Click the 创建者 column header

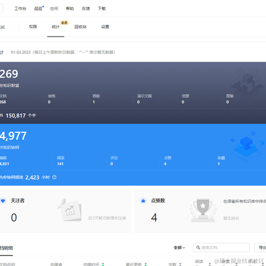(x=56, y=264)
